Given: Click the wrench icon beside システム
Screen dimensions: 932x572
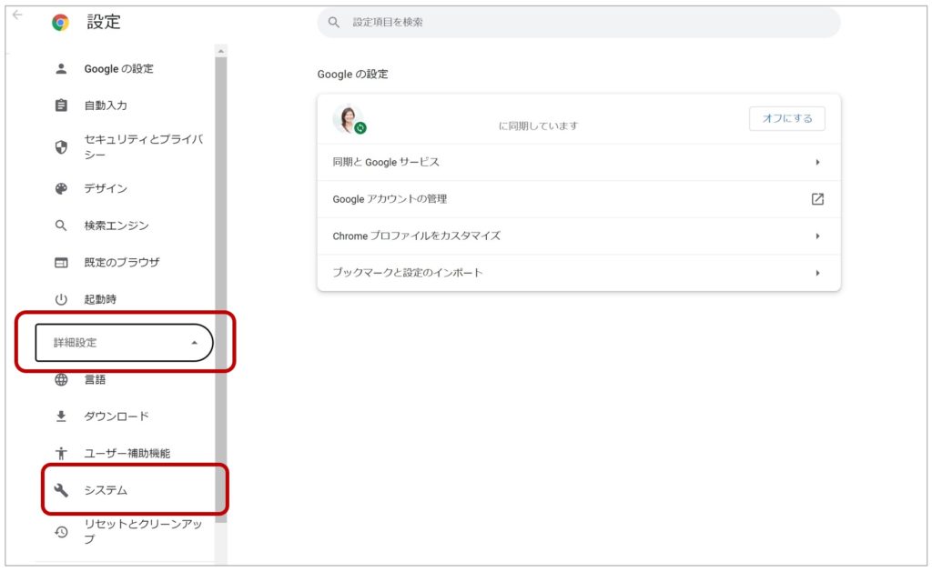Looking at the screenshot, I should click(61, 490).
